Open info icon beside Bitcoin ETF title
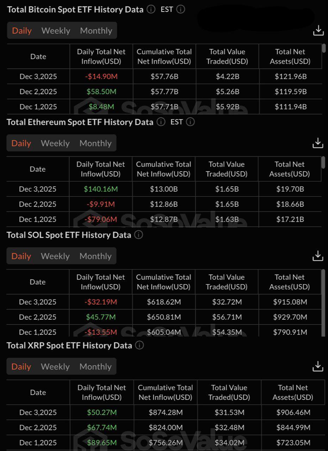 coord(151,10)
